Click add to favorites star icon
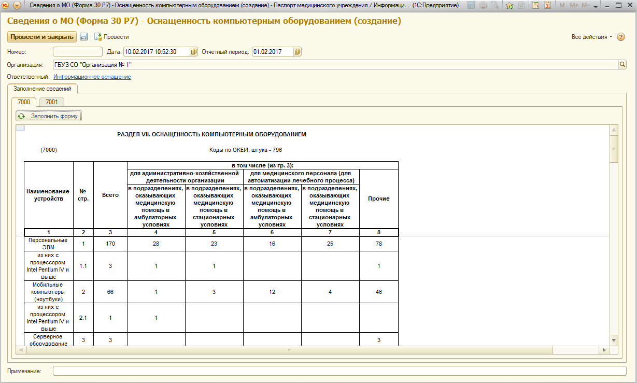Image resolution: width=637 pixels, height=383 pixels. pyautogui.click(x=509, y=5)
